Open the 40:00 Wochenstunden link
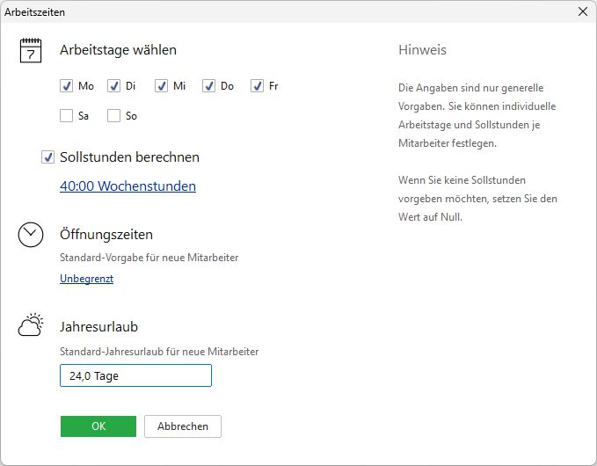This screenshot has width=597, height=466. pos(127,186)
